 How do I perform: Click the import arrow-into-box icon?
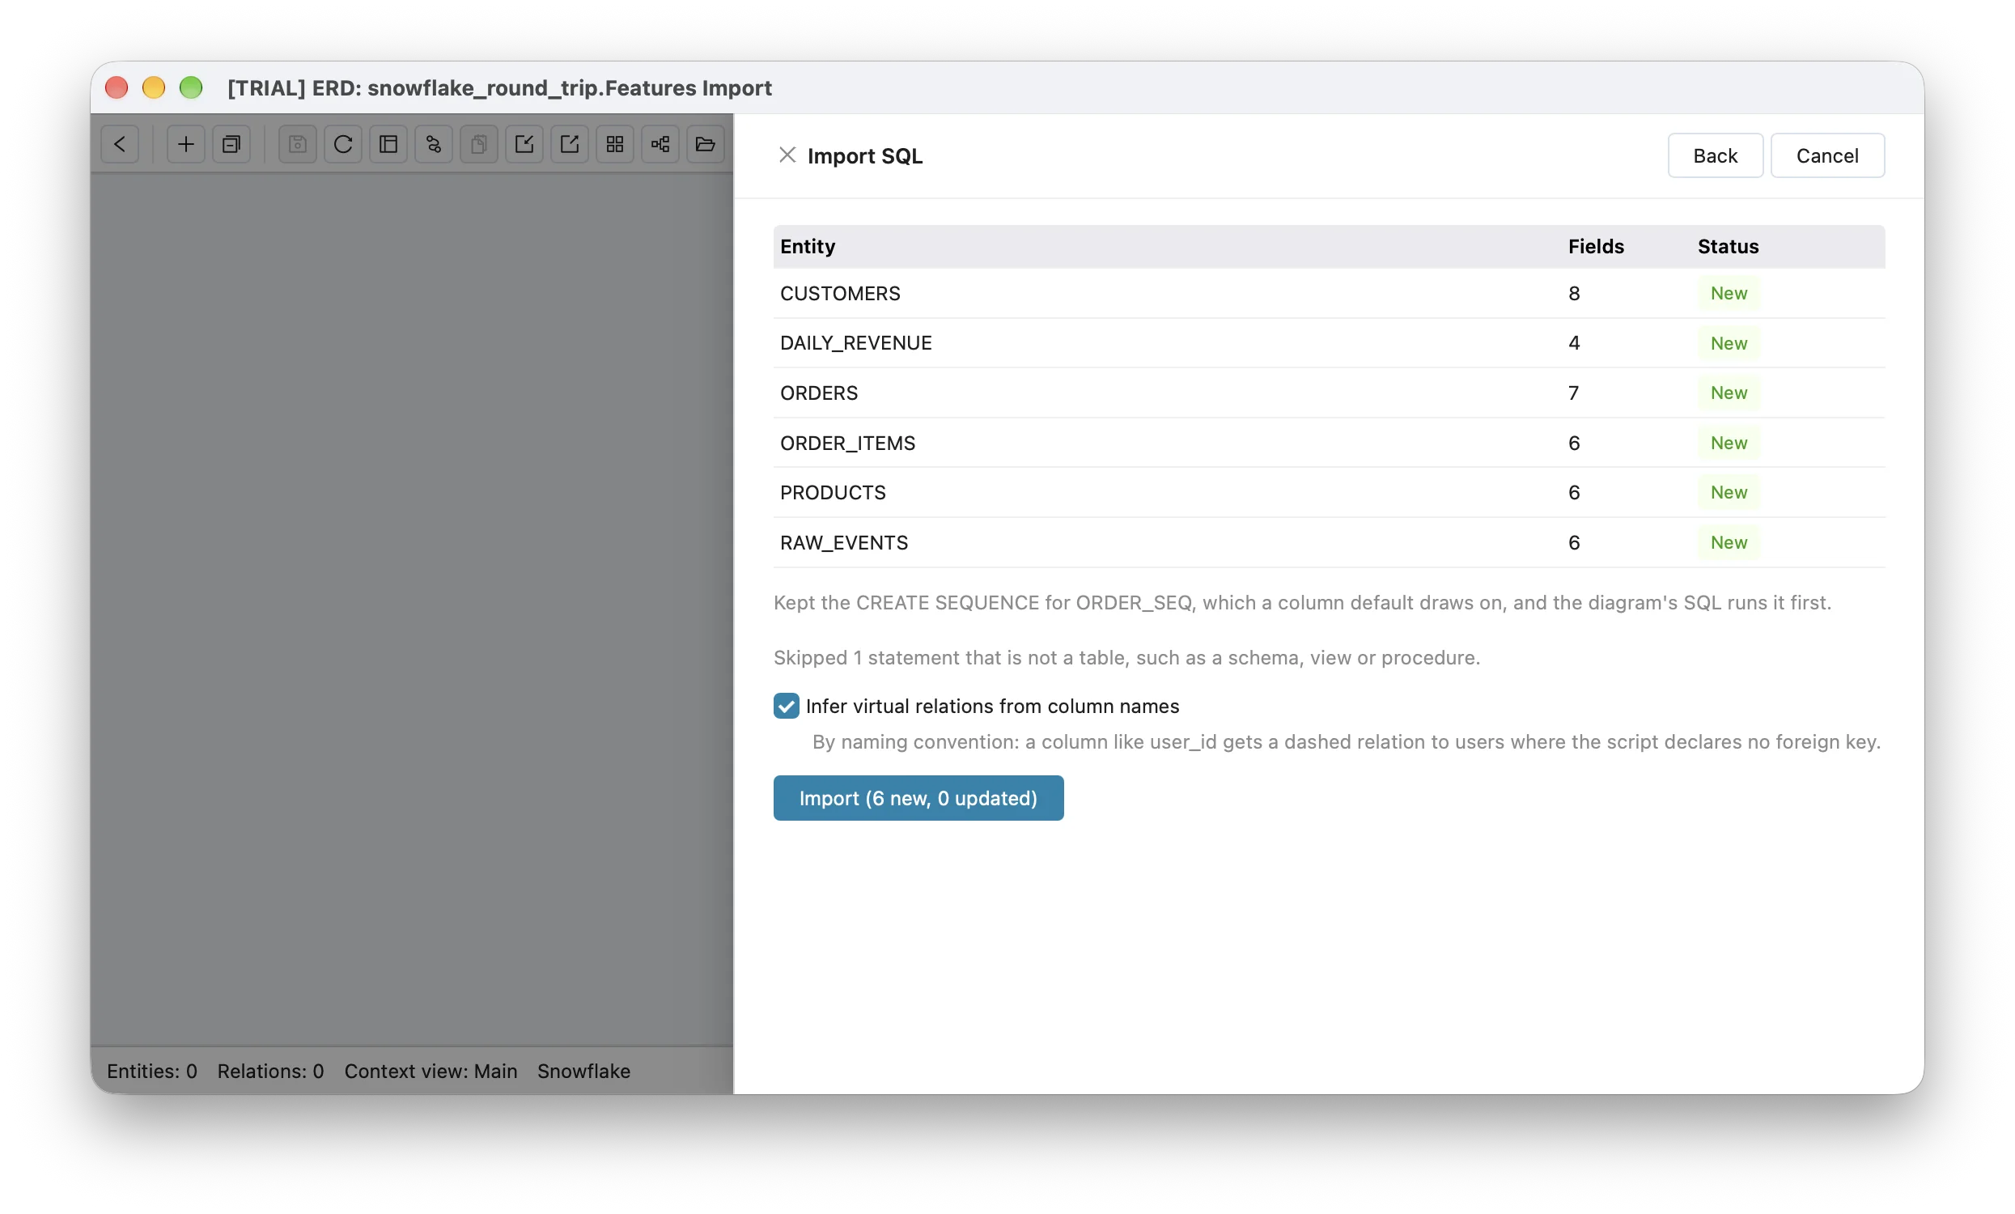(x=524, y=145)
